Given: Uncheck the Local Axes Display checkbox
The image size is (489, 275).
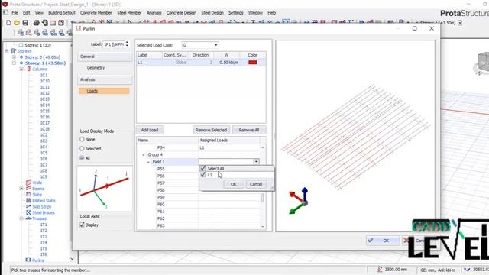Looking at the screenshot, I should tap(82, 225).
